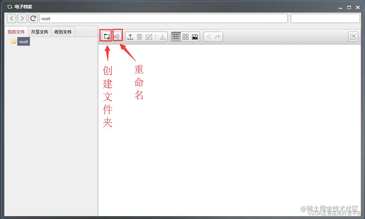Switch to list view
The image size is (365, 219).
pyautogui.click(x=176, y=37)
